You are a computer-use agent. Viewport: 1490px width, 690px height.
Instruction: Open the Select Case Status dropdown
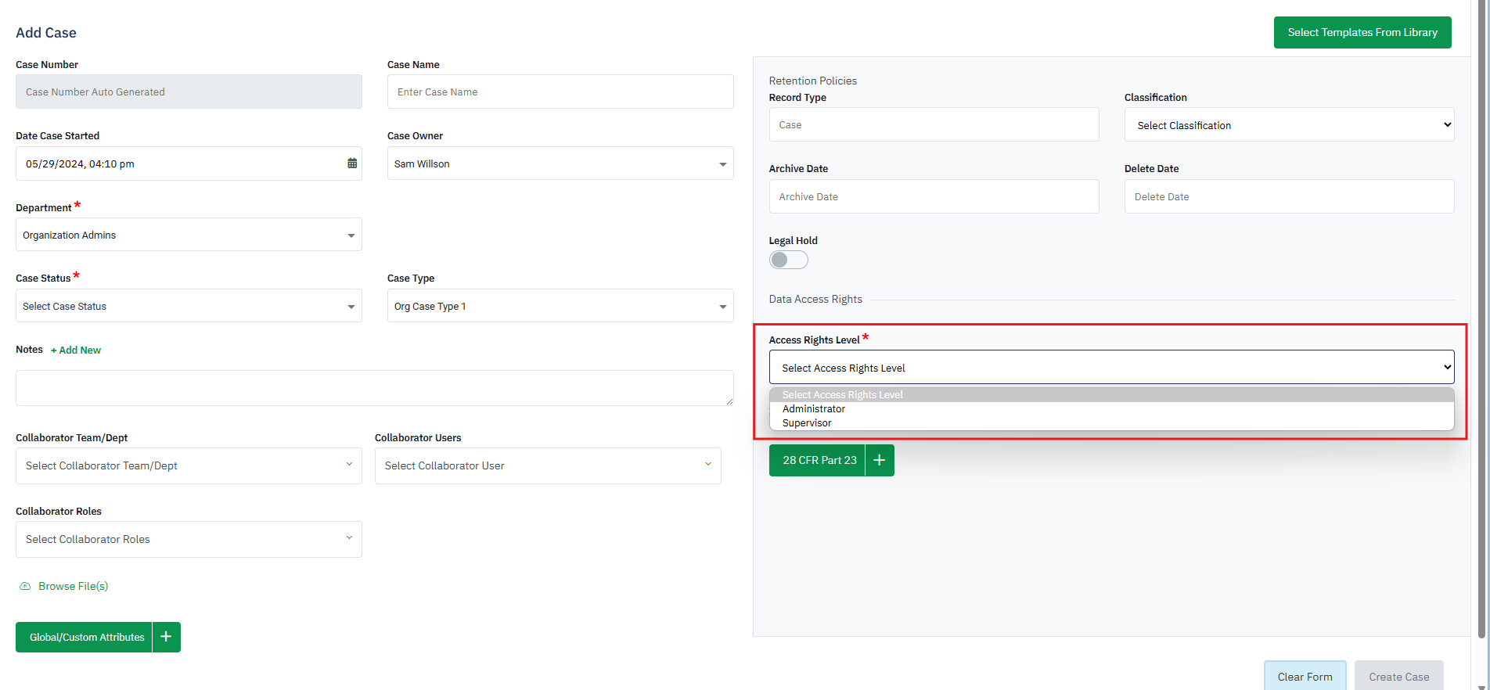tap(189, 306)
